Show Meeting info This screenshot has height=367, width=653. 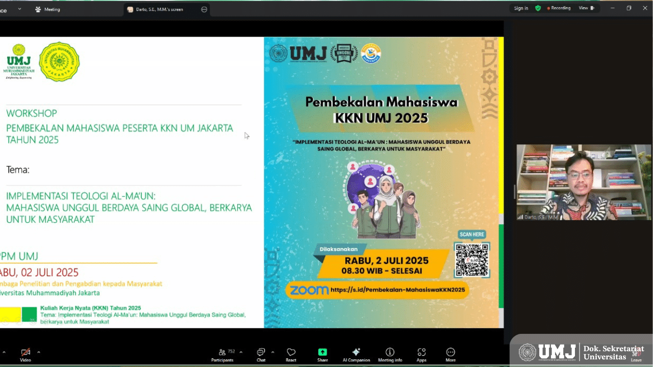point(390,355)
